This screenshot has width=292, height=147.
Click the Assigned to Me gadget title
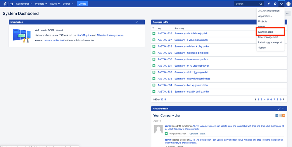[160, 22]
